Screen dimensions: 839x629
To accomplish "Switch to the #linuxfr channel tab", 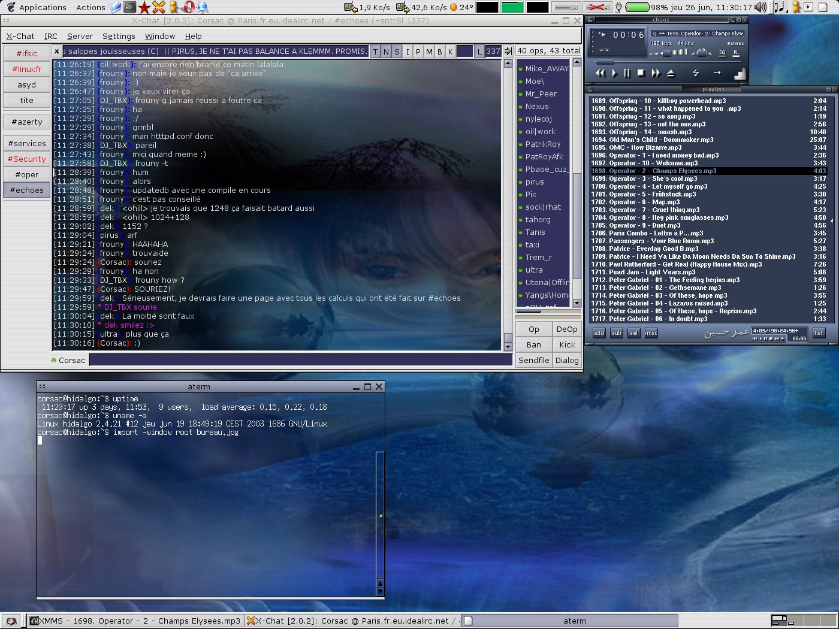I will [x=27, y=69].
